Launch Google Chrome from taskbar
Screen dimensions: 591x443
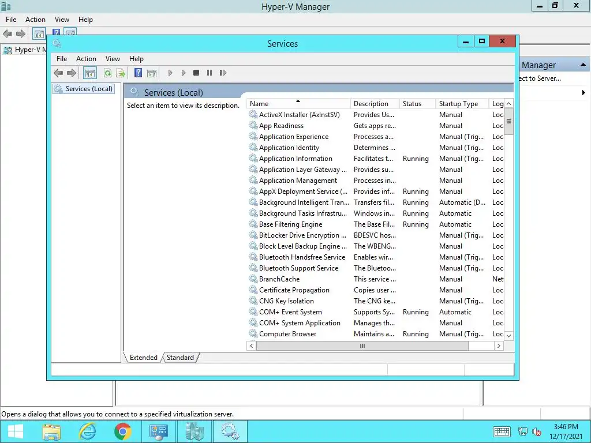coord(122,431)
